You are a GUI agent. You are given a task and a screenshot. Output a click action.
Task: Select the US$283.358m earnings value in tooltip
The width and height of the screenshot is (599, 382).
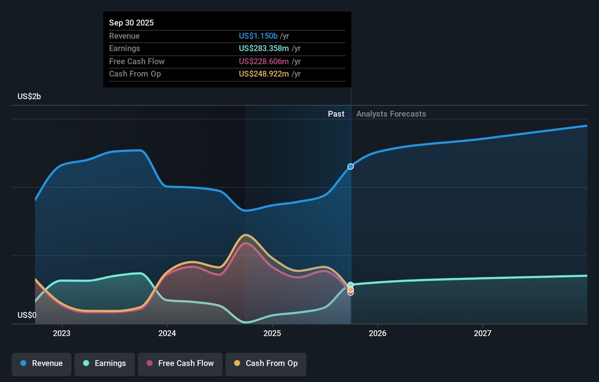pyautogui.click(x=264, y=49)
